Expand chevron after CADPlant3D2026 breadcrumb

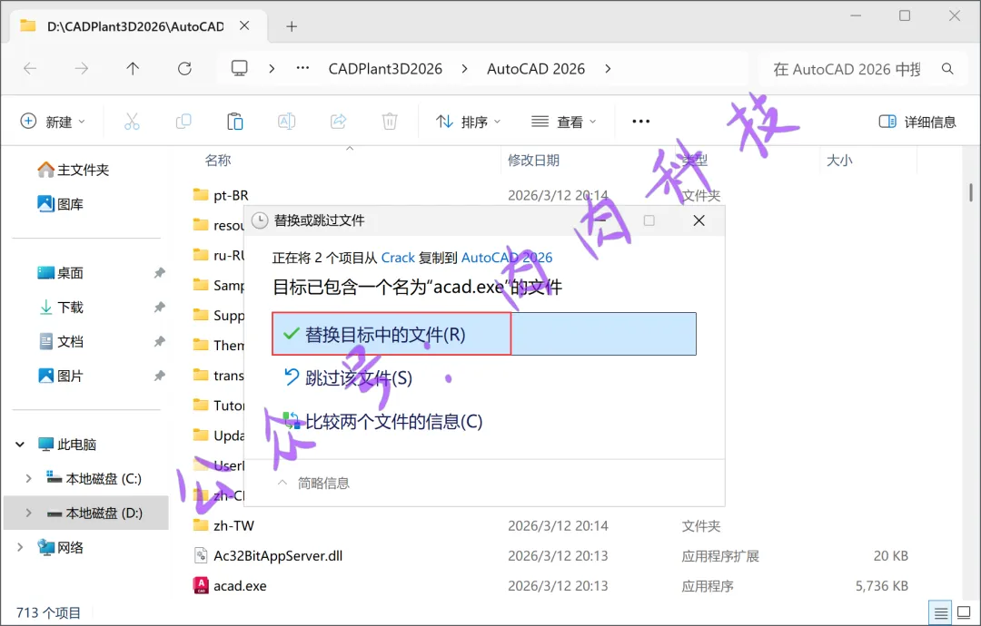[464, 69]
